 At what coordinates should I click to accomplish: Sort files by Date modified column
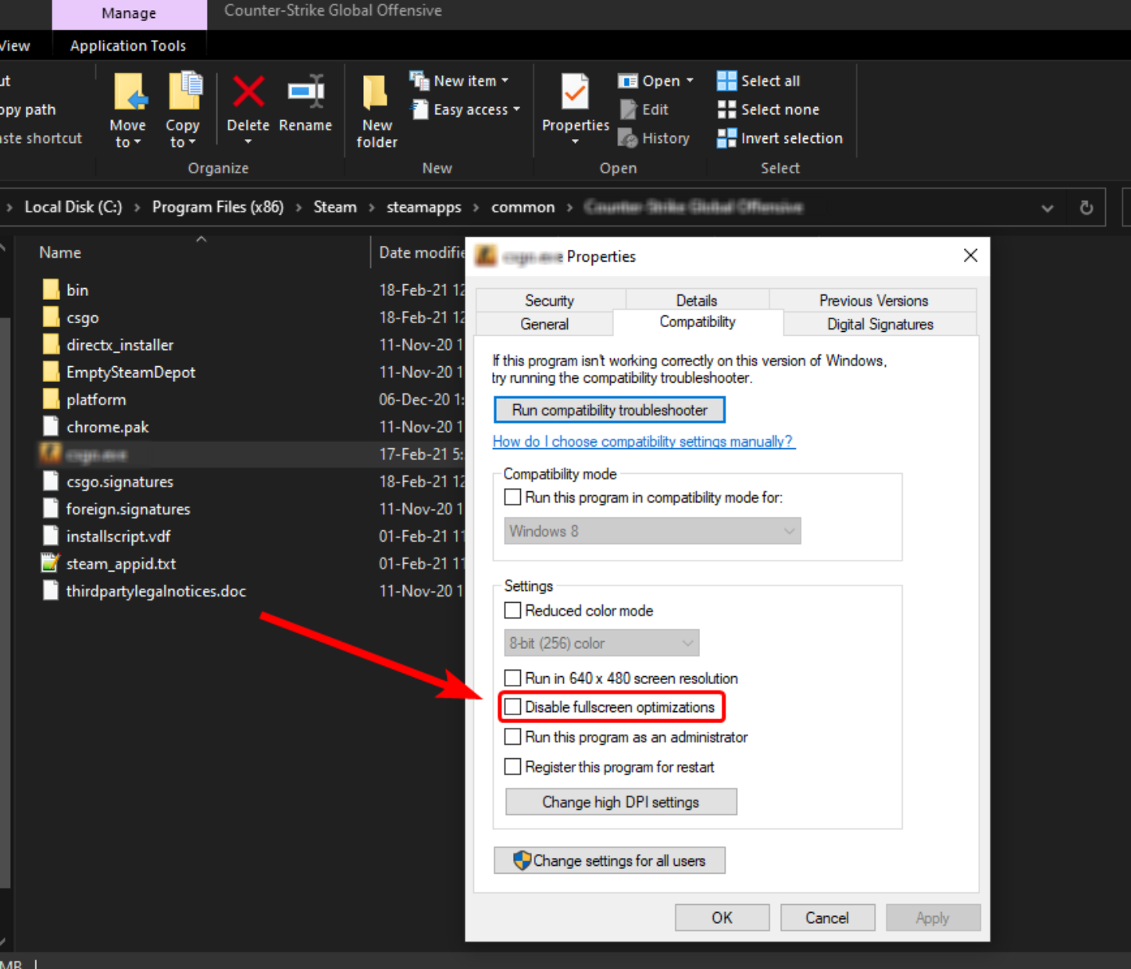[x=422, y=252]
